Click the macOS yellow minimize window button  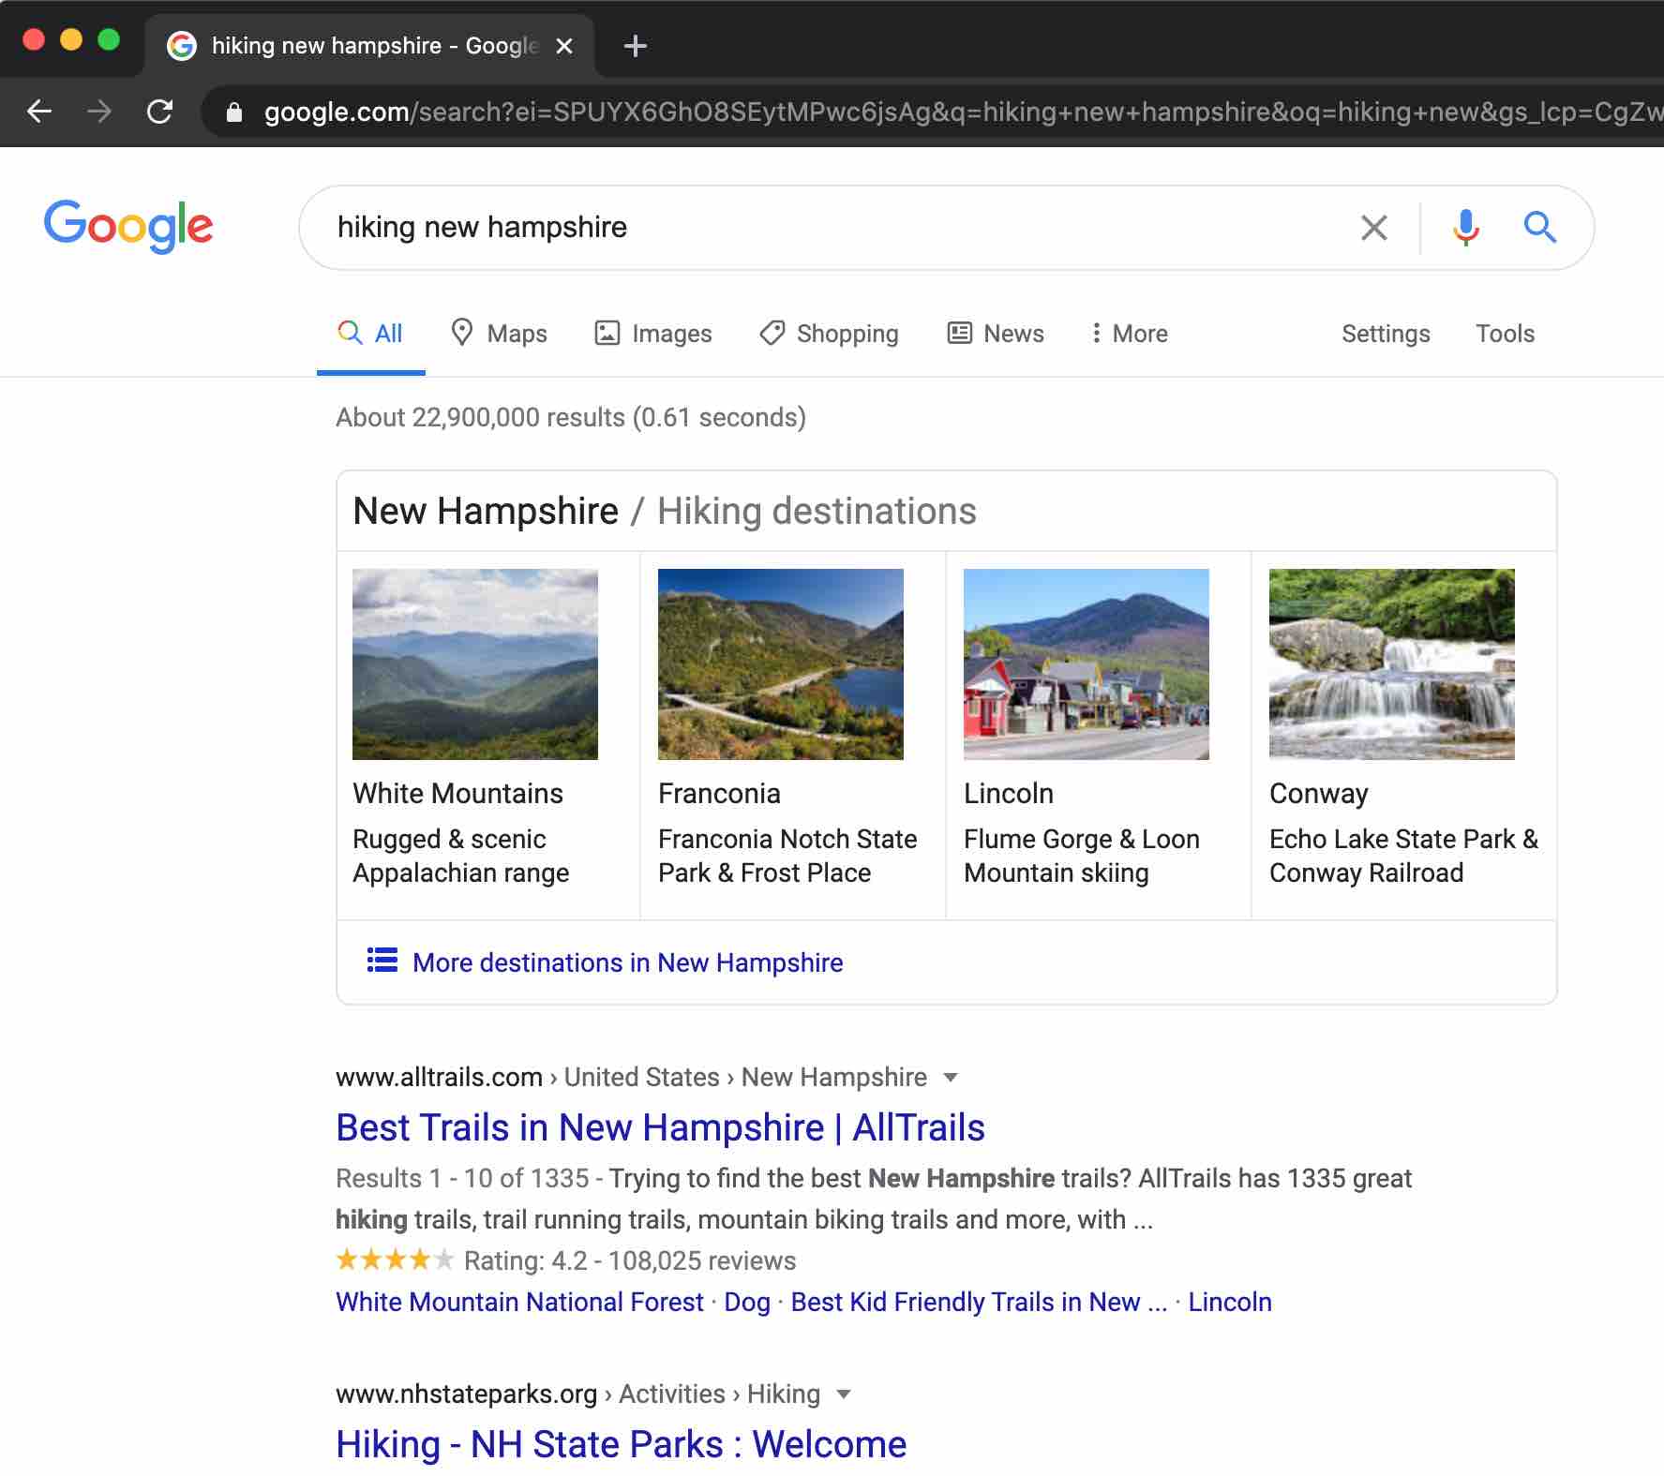point(71,39)
